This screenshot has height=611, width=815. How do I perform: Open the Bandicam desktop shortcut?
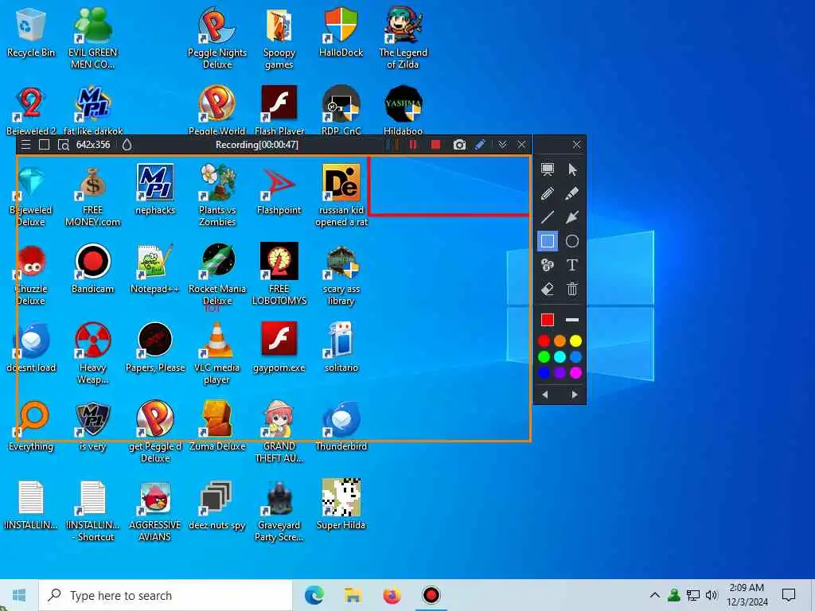coord(92,268)
